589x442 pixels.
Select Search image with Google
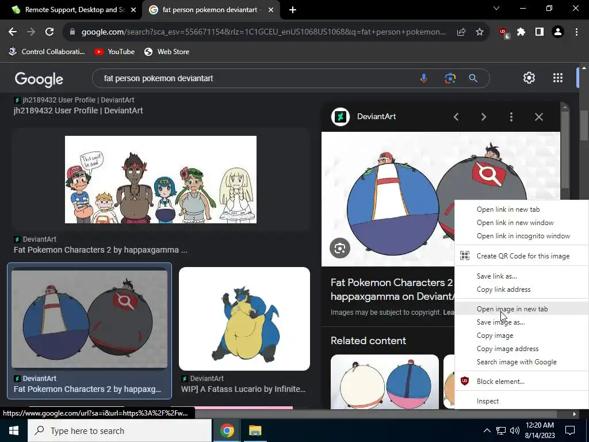click(521, 361)
